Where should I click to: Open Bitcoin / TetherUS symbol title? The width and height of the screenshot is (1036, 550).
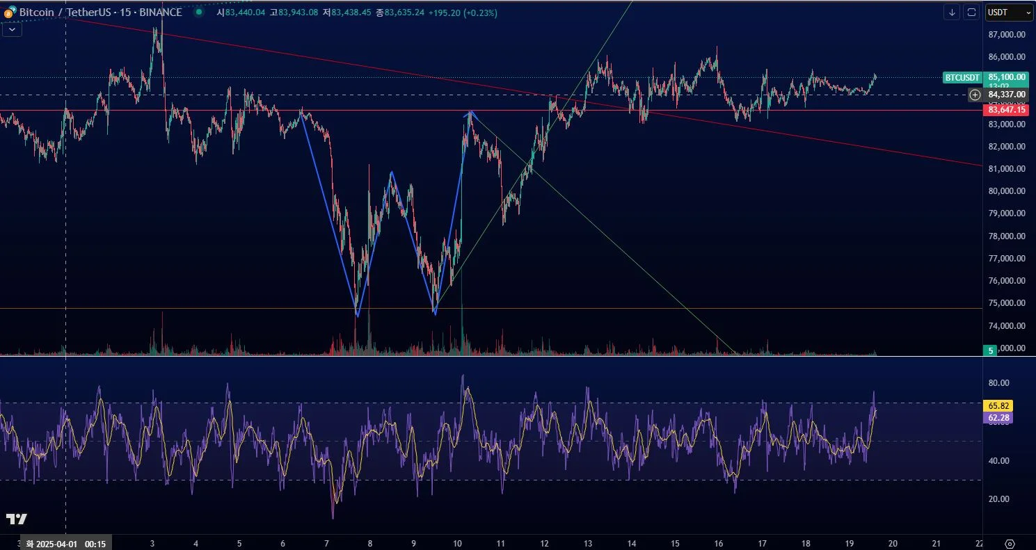pyautogui.click(x=100, y=12)
